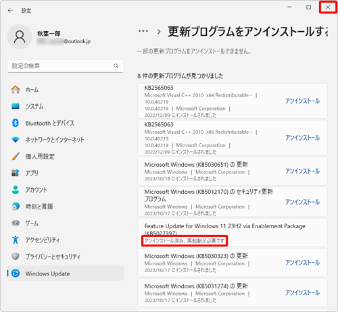Click the ネットワーク wifi icon
338x312 pixels.
coord(16,140)
